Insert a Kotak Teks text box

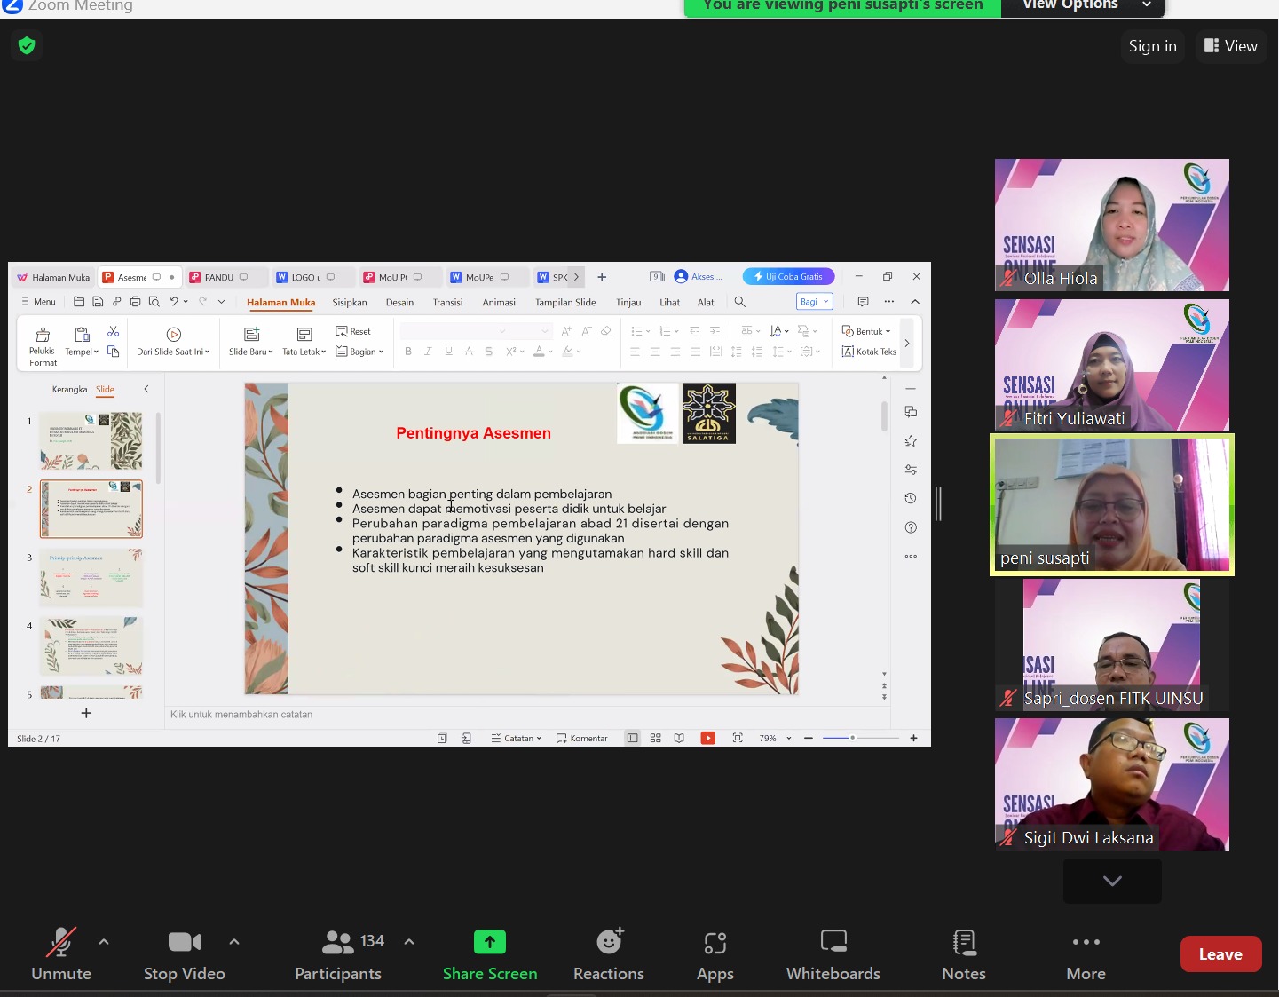[x=869, y=352]
